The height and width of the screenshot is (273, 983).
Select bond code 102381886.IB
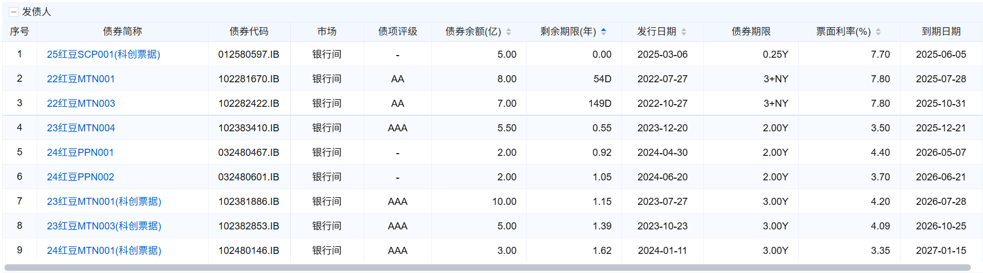pyautogui.click(x=248, y=202)
